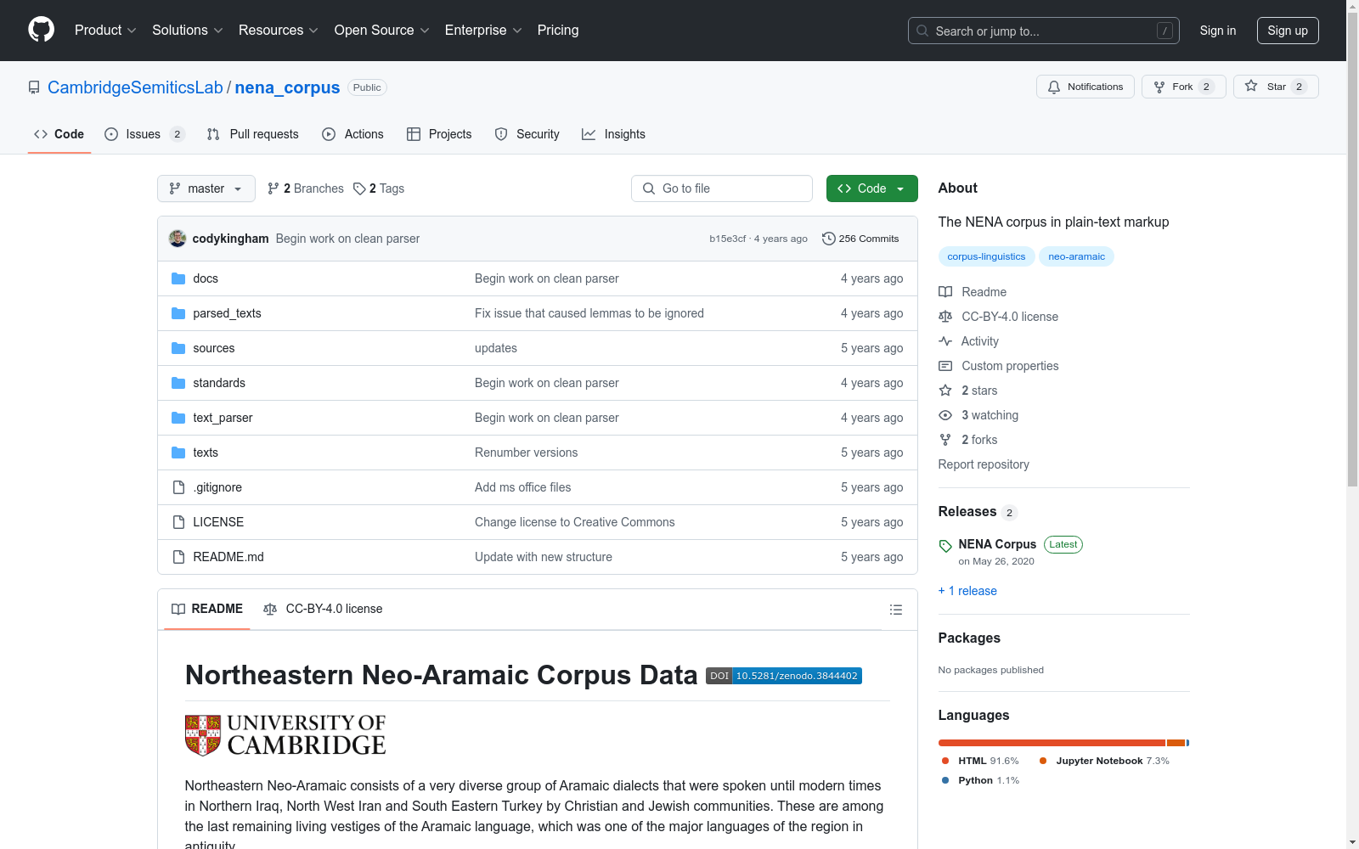Click the Sign up button
The image size is (1359, 849).
pyautogui.click(x=1288, y=31)
